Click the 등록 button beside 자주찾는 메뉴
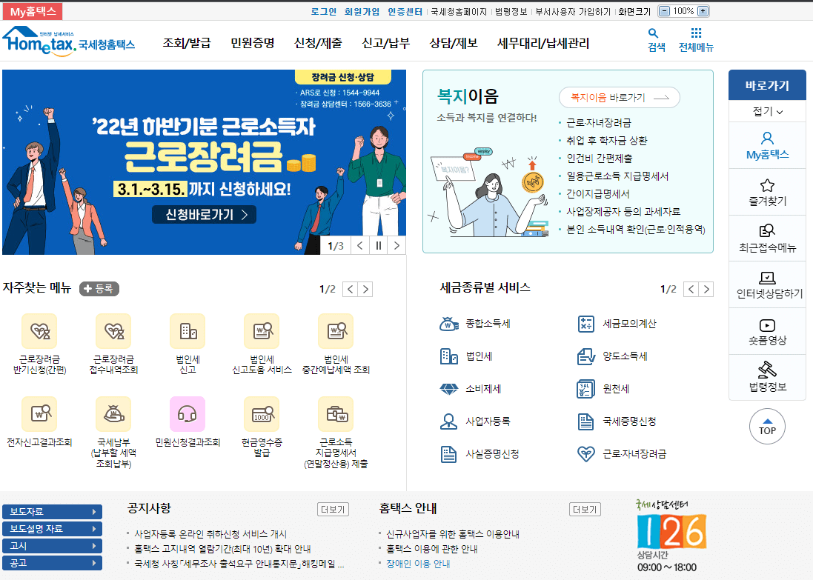This screenshot has width=813, height=580. point(99,289)
